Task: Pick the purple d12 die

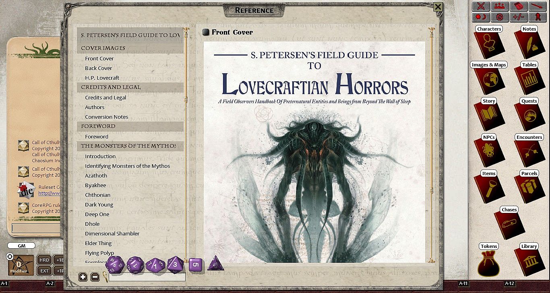Action: (x=135, y=265)
